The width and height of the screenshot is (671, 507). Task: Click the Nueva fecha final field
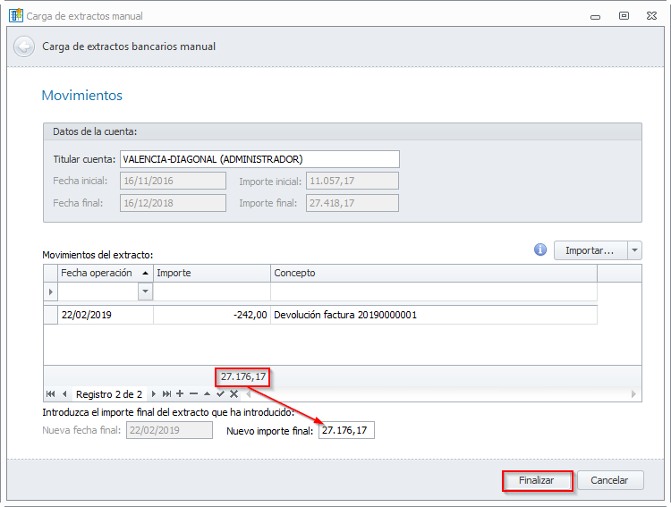(x=169, y=430)
